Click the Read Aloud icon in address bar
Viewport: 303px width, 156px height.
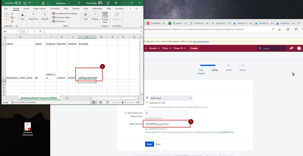[273, 29]
